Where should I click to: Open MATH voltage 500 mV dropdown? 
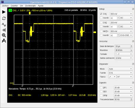[121, 31]
